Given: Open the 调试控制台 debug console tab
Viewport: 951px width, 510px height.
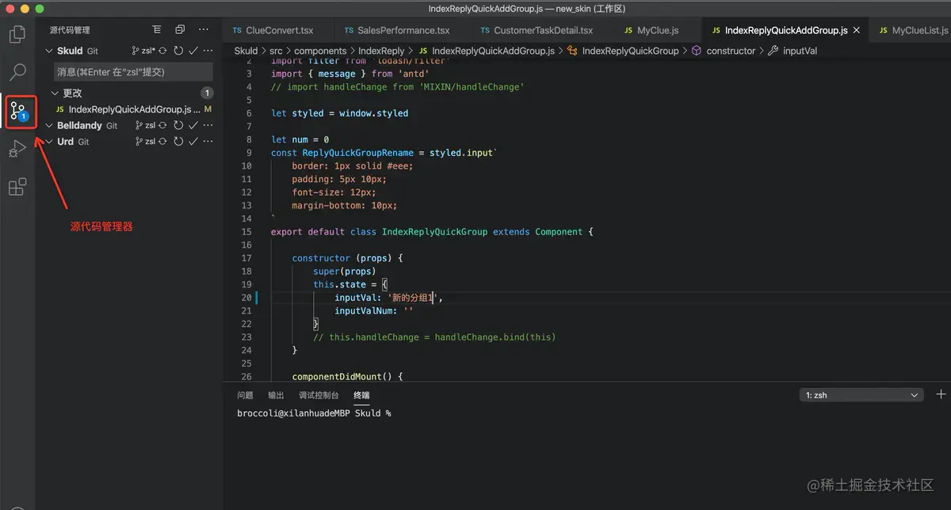Looking at the screenshot, I should point(319,395).
